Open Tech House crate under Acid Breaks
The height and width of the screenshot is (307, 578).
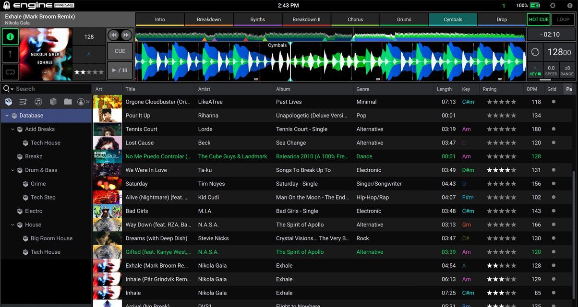[46, 143]
